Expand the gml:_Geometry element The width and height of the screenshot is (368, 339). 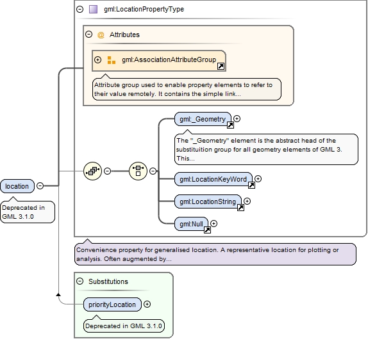click(237, 119)
